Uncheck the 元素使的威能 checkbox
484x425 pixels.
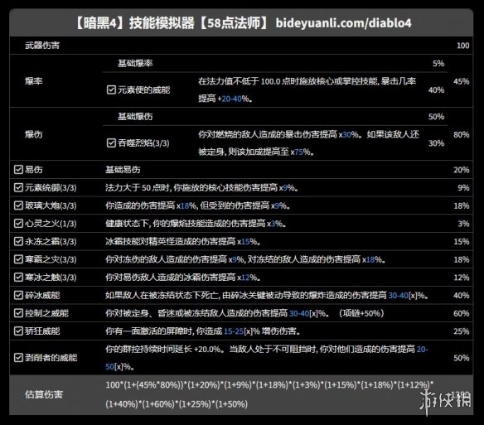click(111, 89)
